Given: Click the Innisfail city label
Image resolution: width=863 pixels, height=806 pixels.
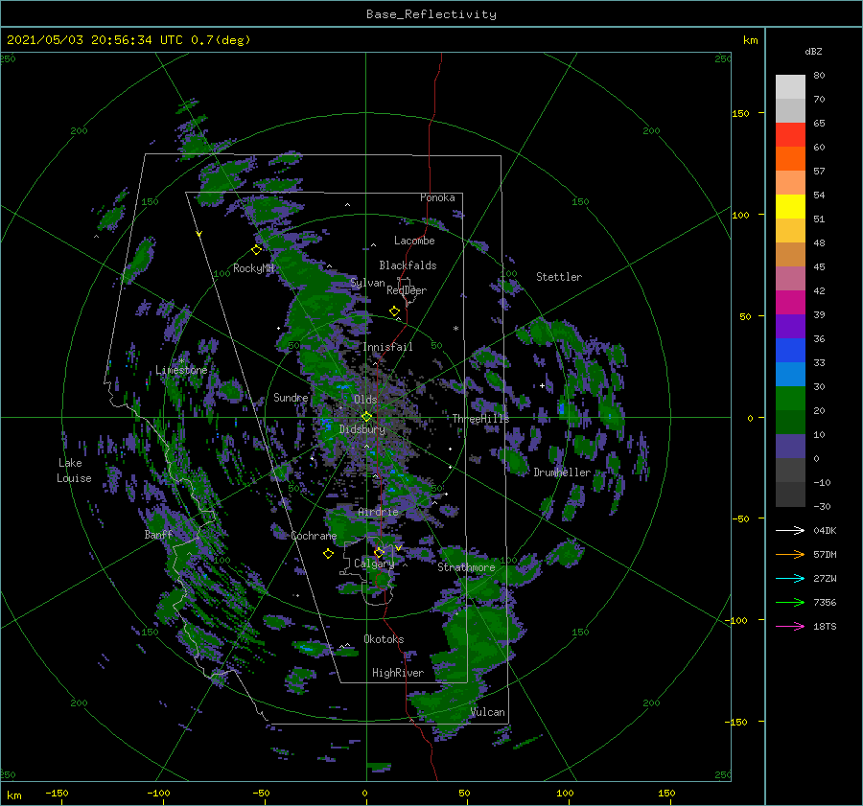Looking at the screenshot, I should [x=387, y=347].
